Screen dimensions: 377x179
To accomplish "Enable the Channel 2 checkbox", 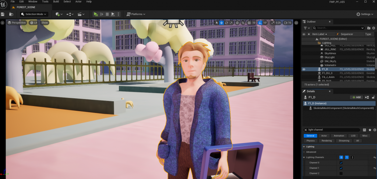I will click(x=341, y=173).
